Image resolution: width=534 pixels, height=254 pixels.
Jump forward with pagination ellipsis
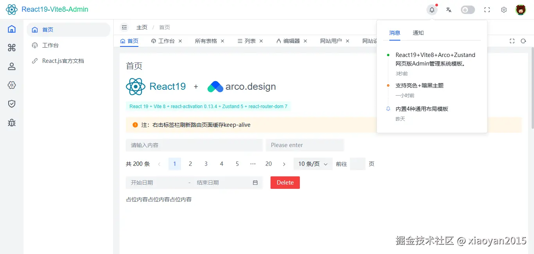pyautogui.click(x=253, y=164)
